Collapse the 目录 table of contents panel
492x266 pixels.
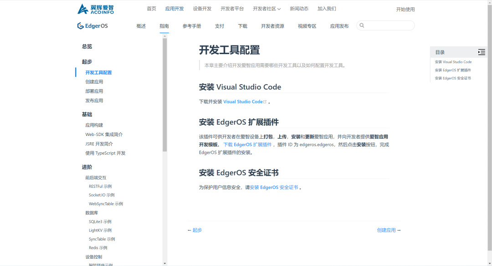pos(482,52)
